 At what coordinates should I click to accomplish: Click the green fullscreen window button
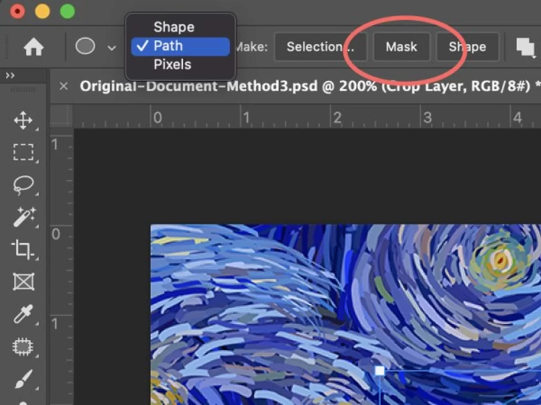[x=67, y=12]
